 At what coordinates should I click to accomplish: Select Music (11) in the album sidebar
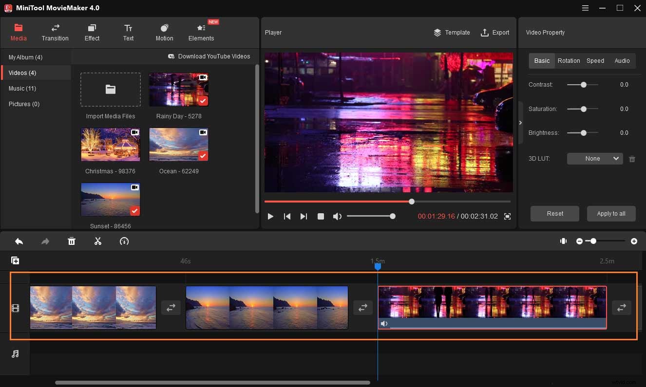[22, 88]
